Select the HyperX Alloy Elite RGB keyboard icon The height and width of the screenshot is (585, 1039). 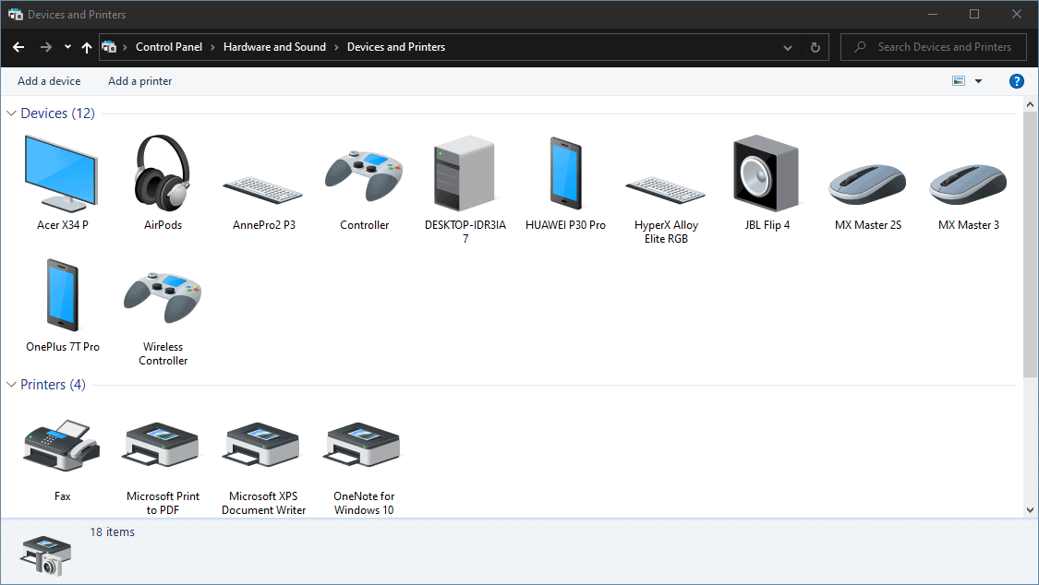pyautogui.click(x=665, y=190)
